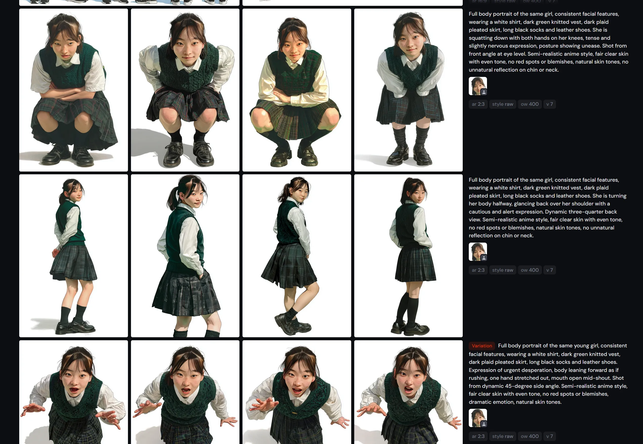Click the prompt text about squatting down

coord(548,42)
